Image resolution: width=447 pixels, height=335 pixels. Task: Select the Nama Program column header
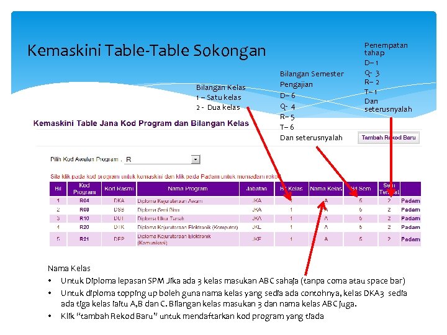(188, 189)
